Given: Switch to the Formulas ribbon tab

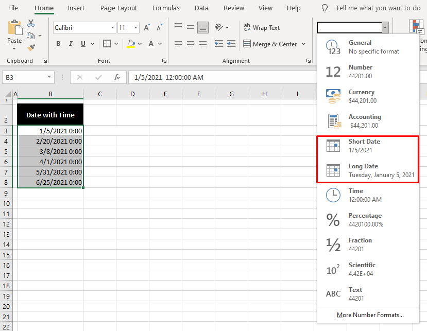Looking at the screenshot, I should coord(165,8).
